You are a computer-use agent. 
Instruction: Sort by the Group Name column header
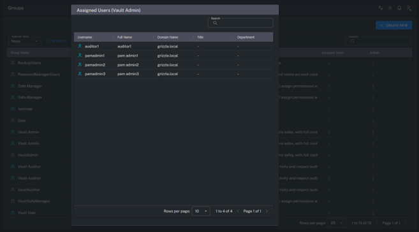point(20,53)
